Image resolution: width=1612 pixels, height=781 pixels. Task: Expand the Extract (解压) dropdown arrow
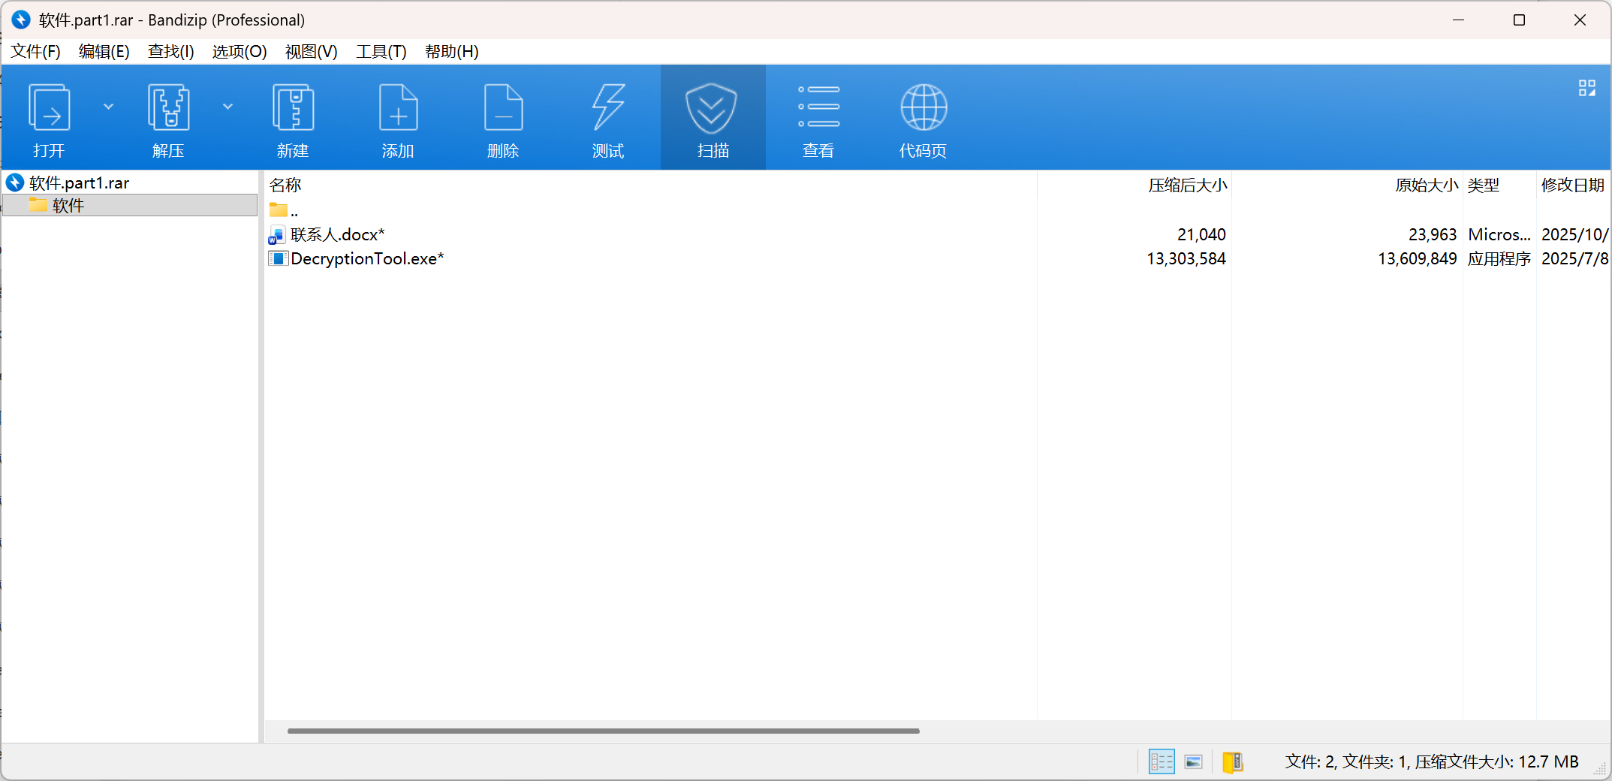(228, 107)
